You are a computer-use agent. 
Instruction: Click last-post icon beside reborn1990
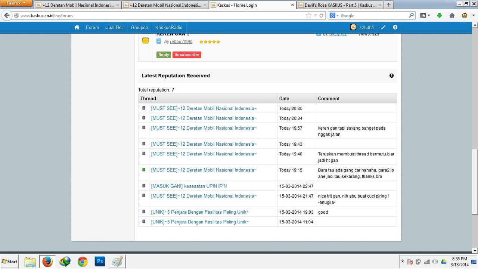point(159,41)
